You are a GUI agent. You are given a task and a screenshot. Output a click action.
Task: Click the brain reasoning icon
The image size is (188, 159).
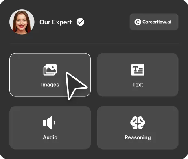(138, 122)
